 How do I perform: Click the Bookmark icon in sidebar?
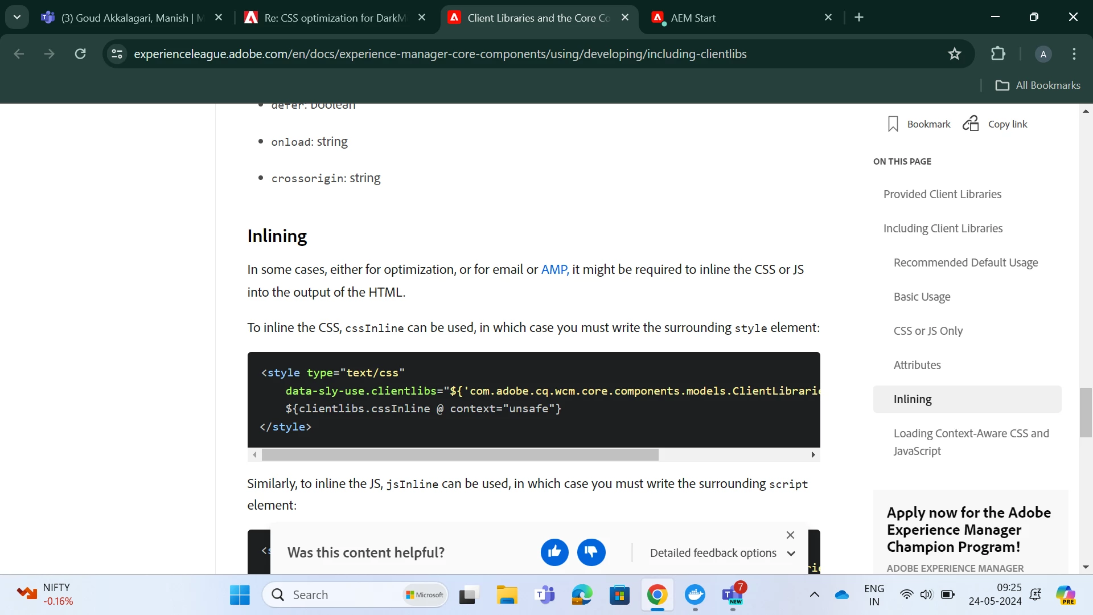pos(893,124)
